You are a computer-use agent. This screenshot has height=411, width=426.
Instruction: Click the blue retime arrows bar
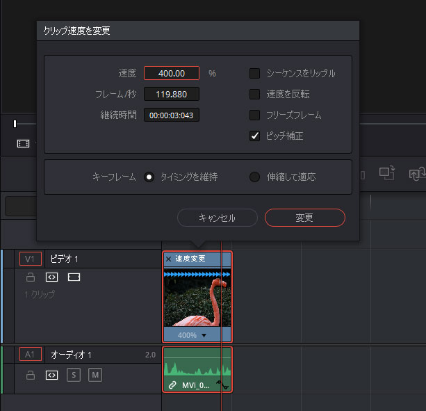197,274
